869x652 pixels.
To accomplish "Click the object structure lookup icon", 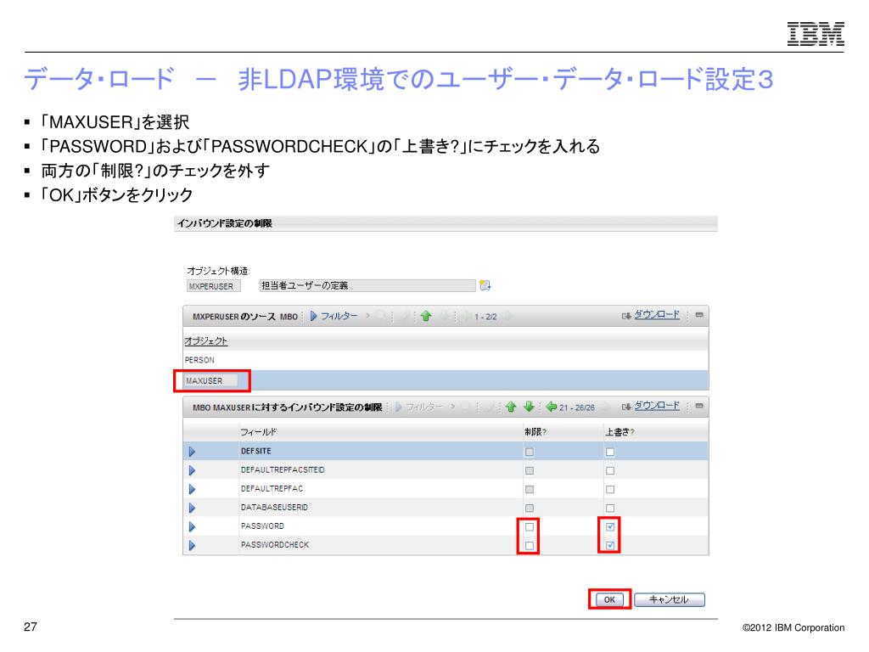I will pos(485,285).
